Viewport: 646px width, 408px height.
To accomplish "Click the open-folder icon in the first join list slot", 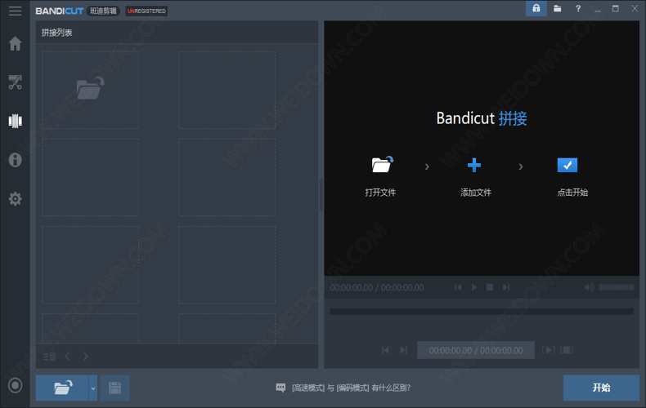I will coord(90,88).
